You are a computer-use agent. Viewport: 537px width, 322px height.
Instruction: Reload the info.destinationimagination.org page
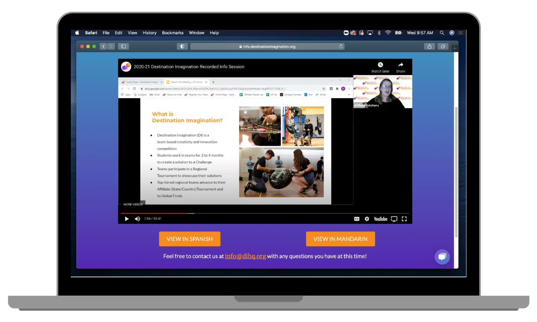[341, 47]
